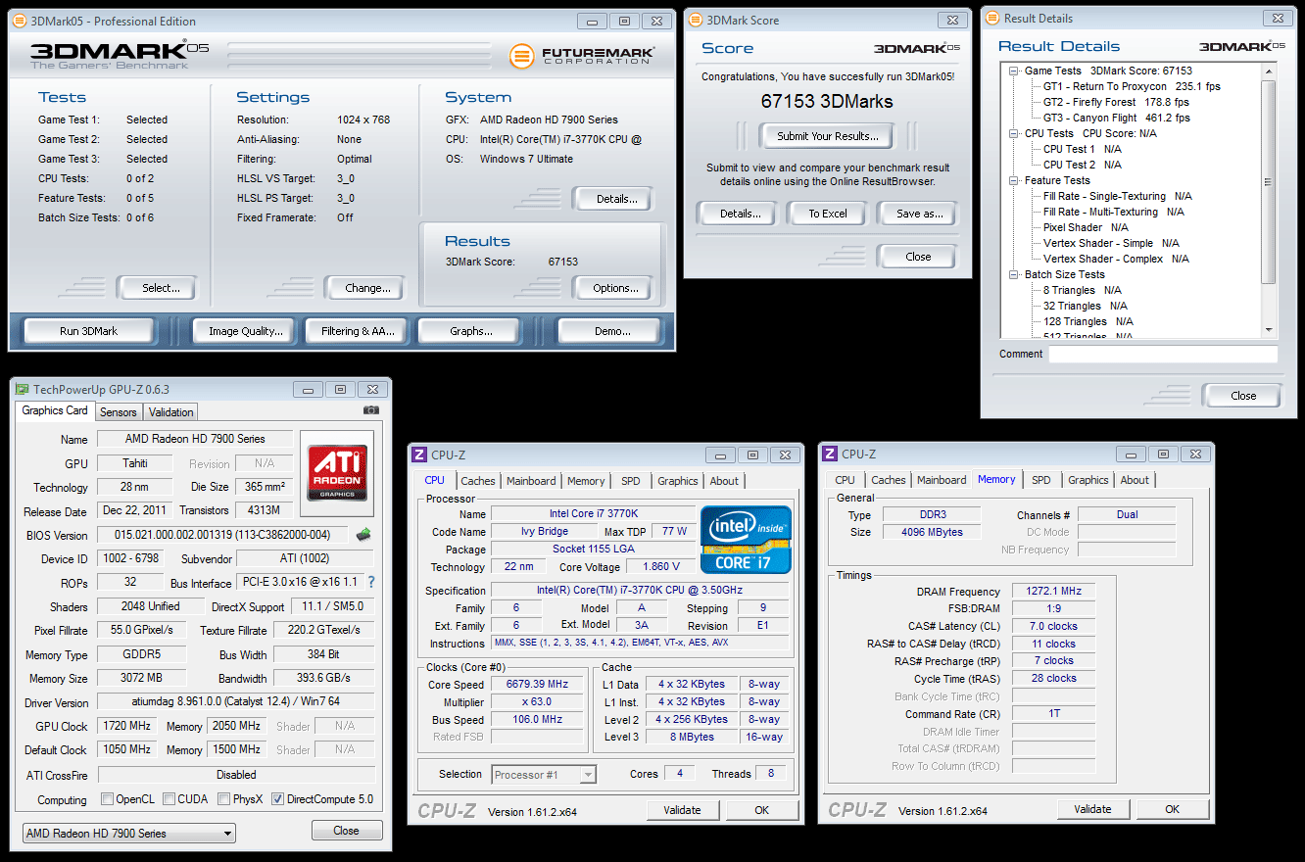Click the 3DMark Score window title icon
Image resolution: width=1305 pixels, height=862 pixels.
coord(694,20)
